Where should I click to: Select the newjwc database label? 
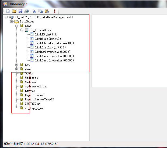30,91
